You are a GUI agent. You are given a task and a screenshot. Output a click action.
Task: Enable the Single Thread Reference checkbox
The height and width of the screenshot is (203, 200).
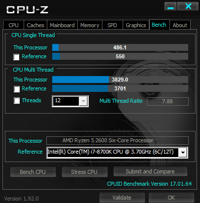pyautogui.click(x=16, y=57)
